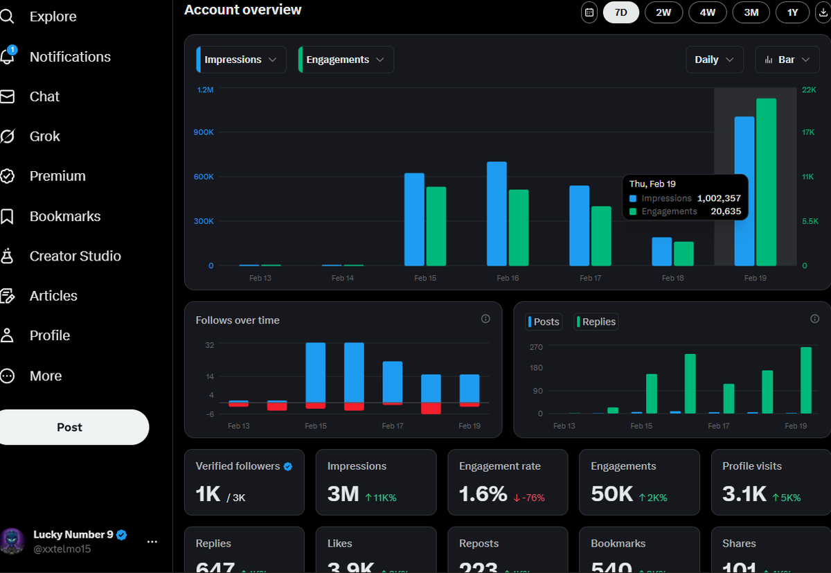Open the Bookmarks icon in sidebar

pyautogui.click(x=7, y=216)
